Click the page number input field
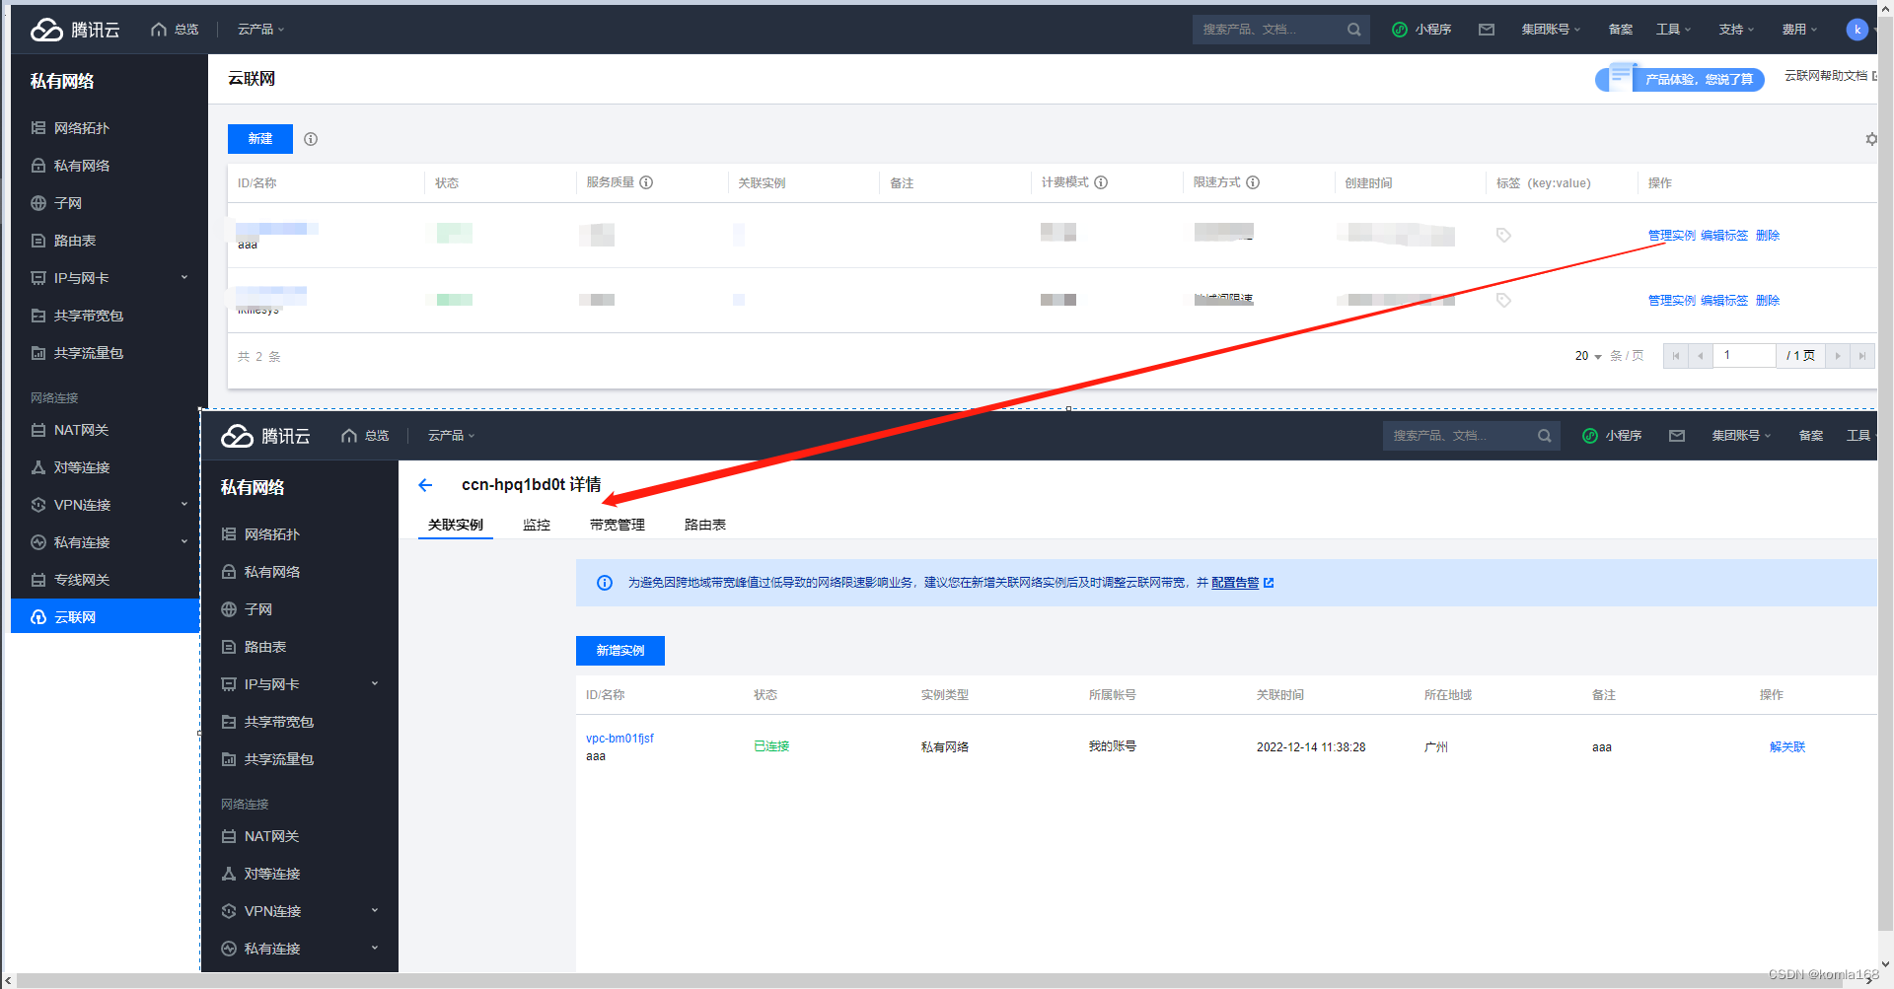Screen dimensions: 1894x989 pyautogui.click(x=1744, y=355)
